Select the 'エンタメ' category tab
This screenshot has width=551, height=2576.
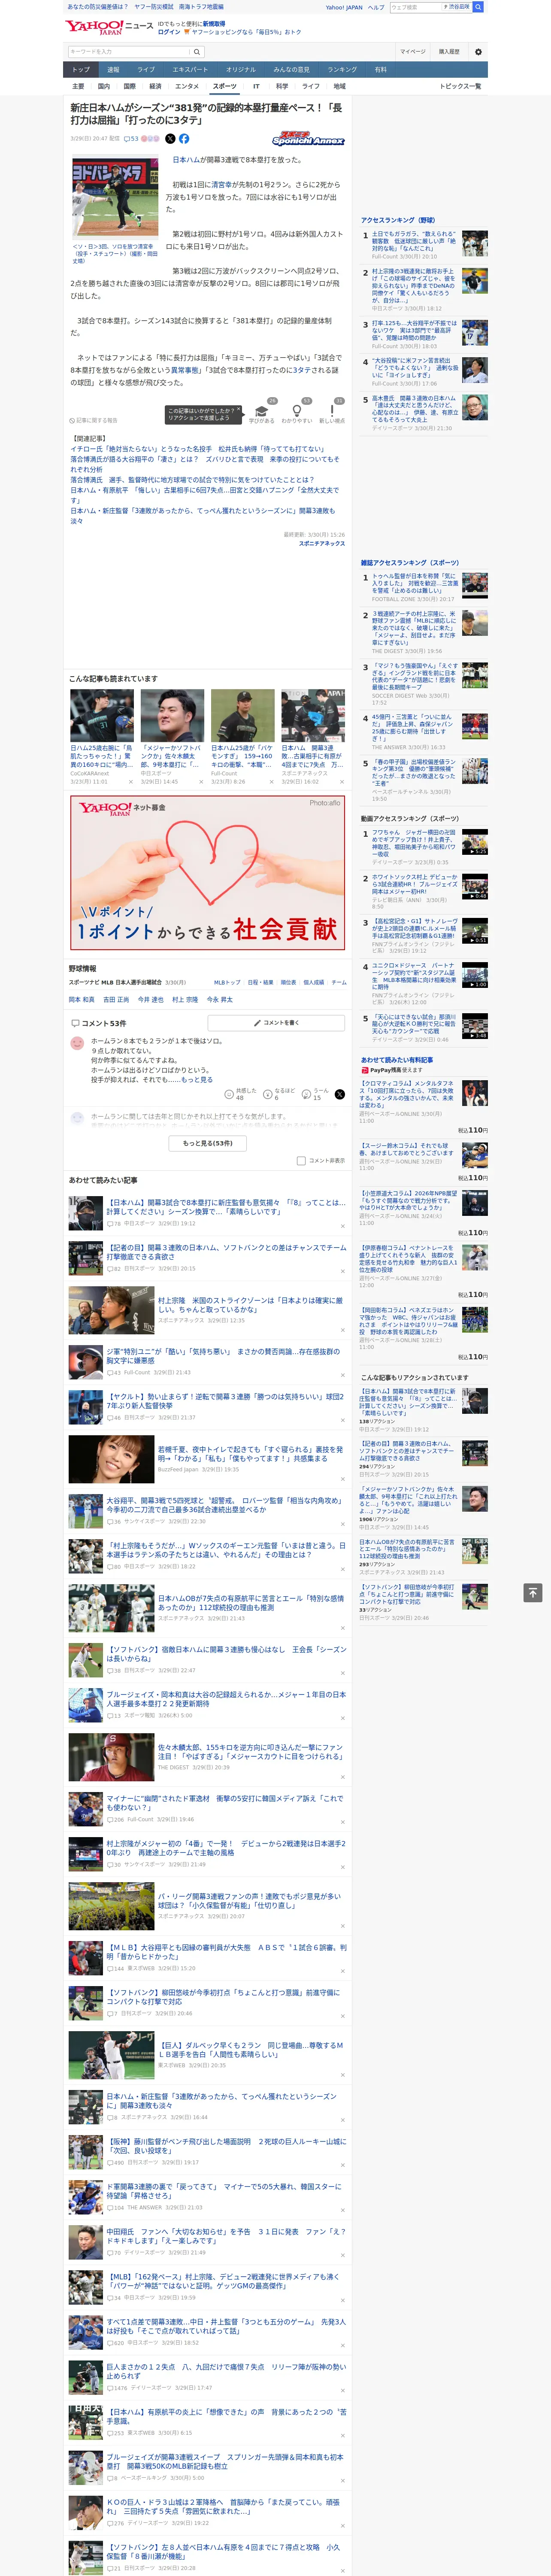coord(187,86)
